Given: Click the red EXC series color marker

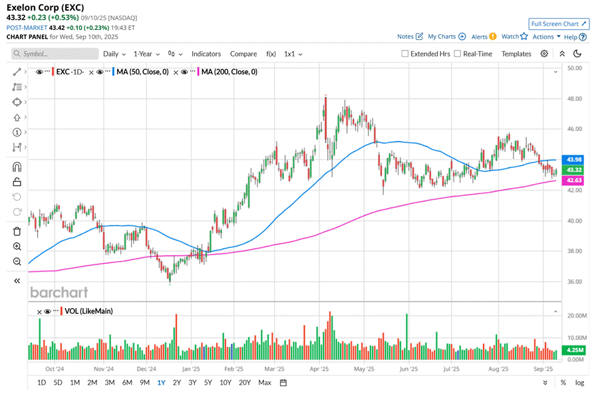Looking at the screenshot, I should (x=53, y=72).
